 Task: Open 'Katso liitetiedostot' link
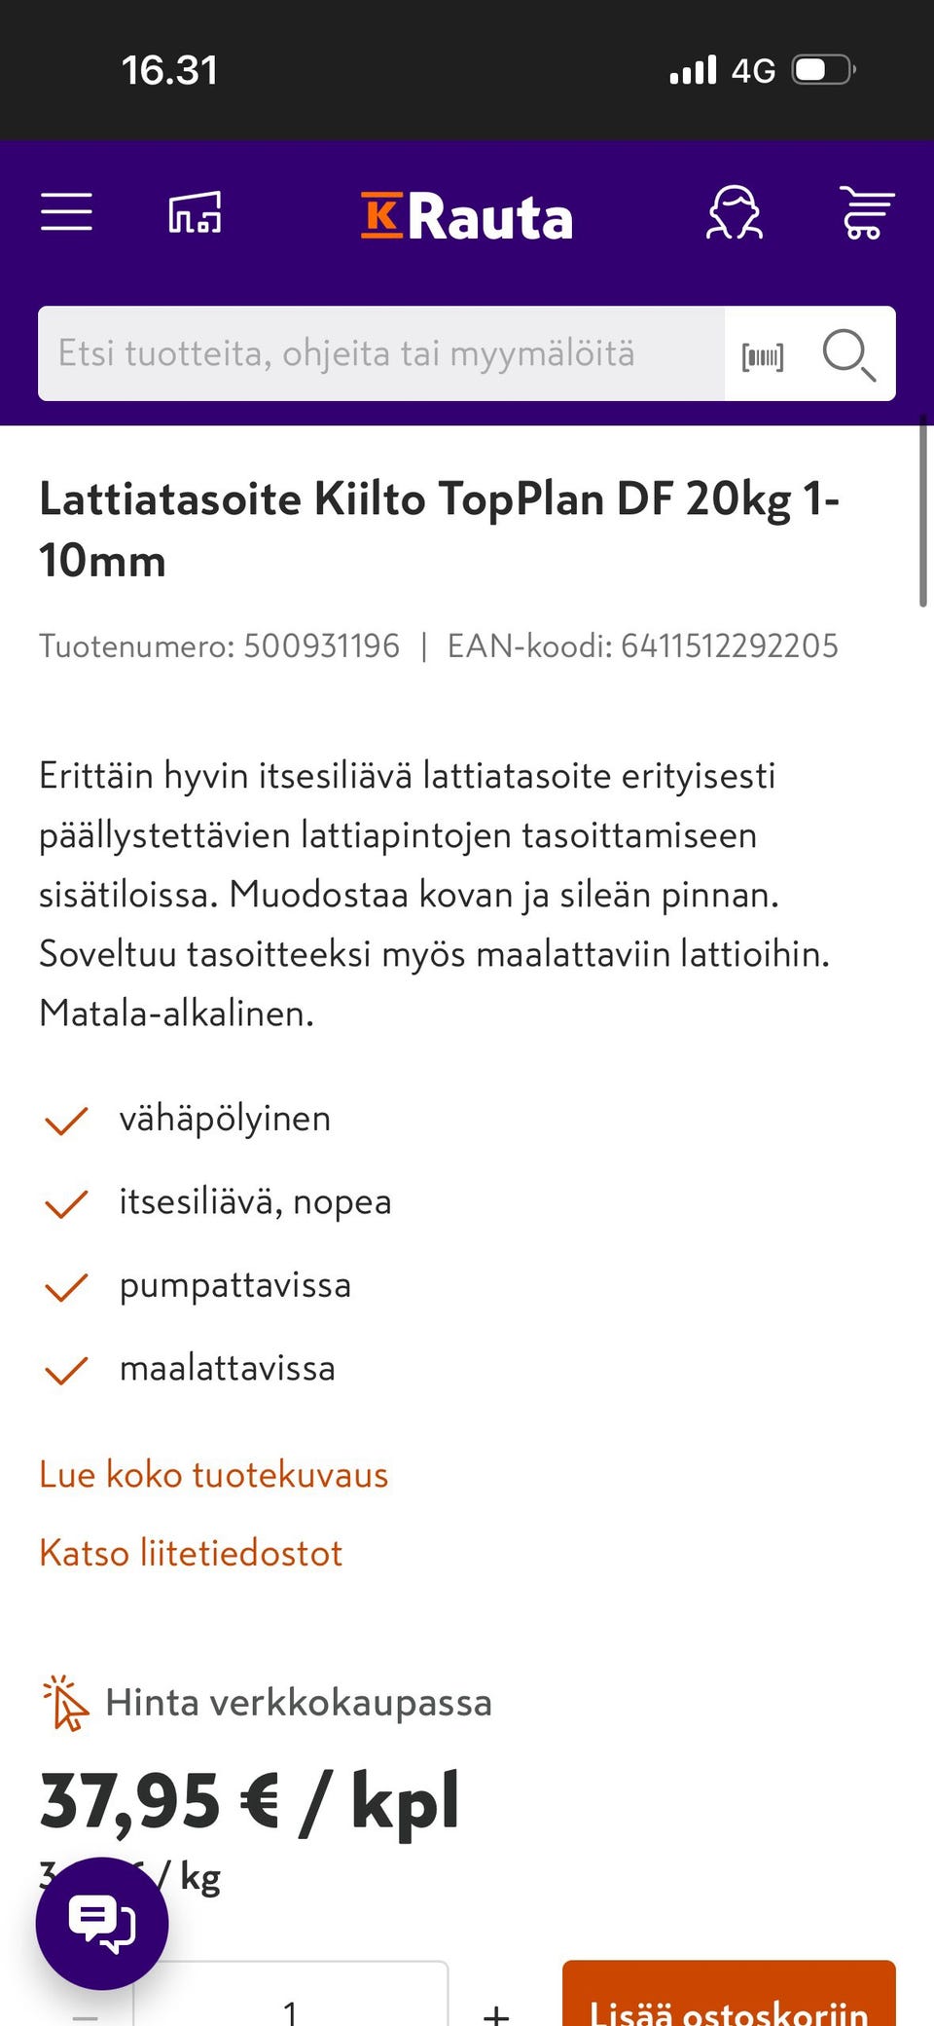(x=191, y=1553)
